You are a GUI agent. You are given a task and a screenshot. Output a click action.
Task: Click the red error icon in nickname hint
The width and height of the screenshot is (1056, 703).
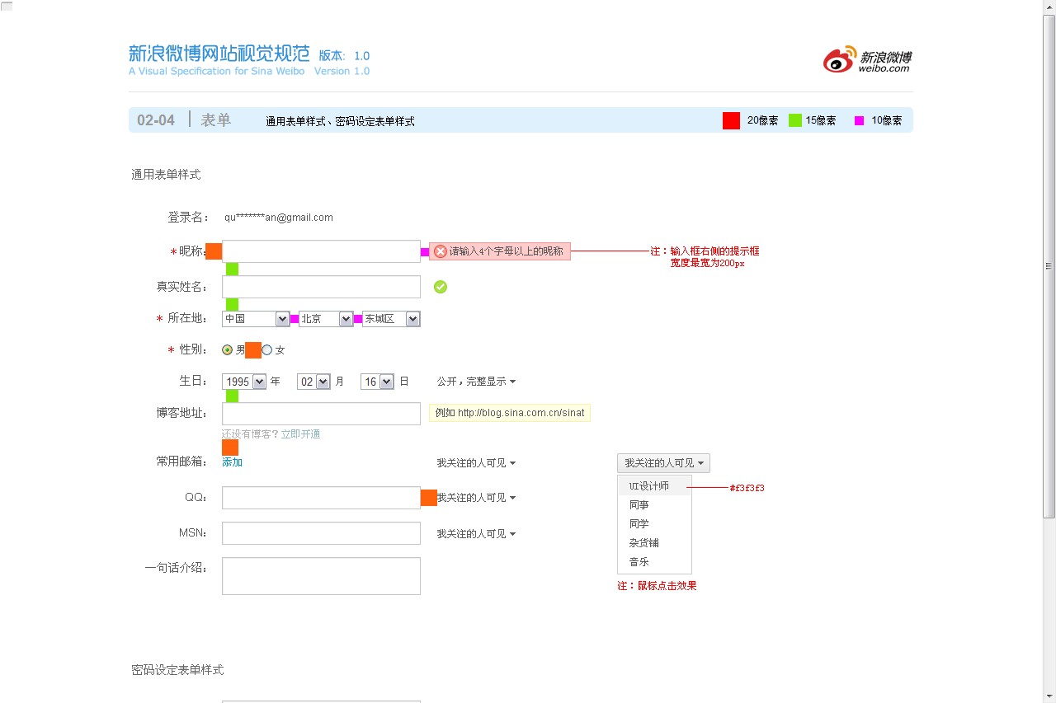(441, 251)
